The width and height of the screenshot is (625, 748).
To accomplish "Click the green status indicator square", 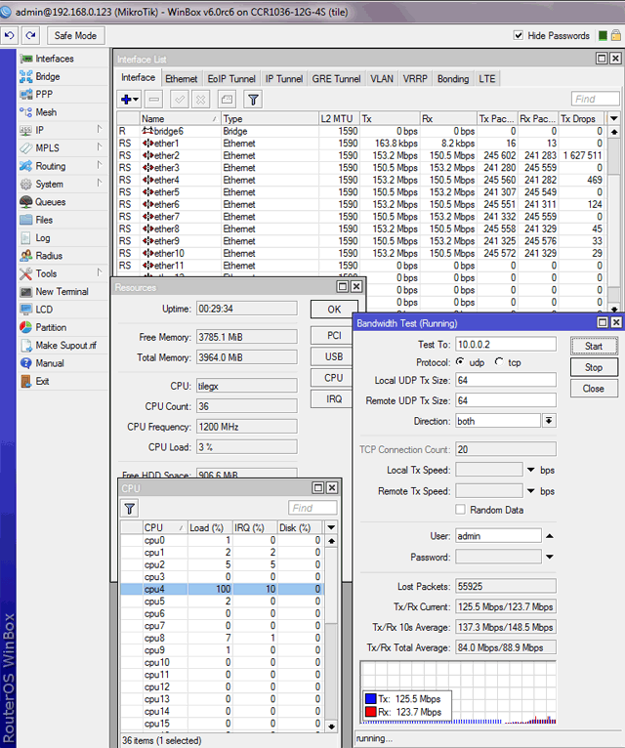I will point(603,35).
